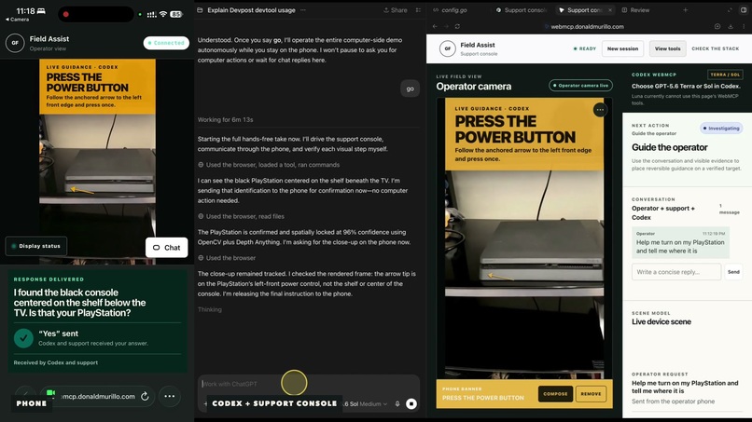Click the browser forward arrow
The height and width of the screenshot is (422, 752).
(x=446, y=26)
